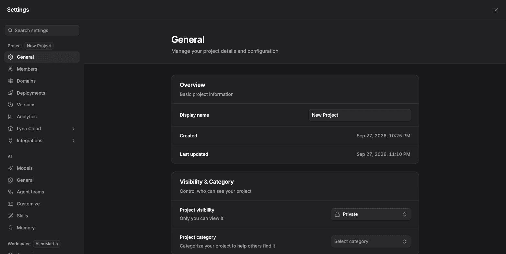Image resolution: width=506 pixels, height=254 pixels.
Task: Click the Deployments rocket icon
Action: [11, 93]
